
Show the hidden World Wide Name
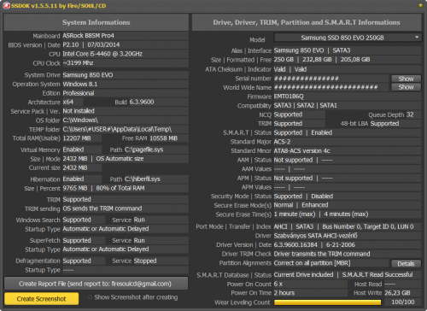(x=406, y=87)
